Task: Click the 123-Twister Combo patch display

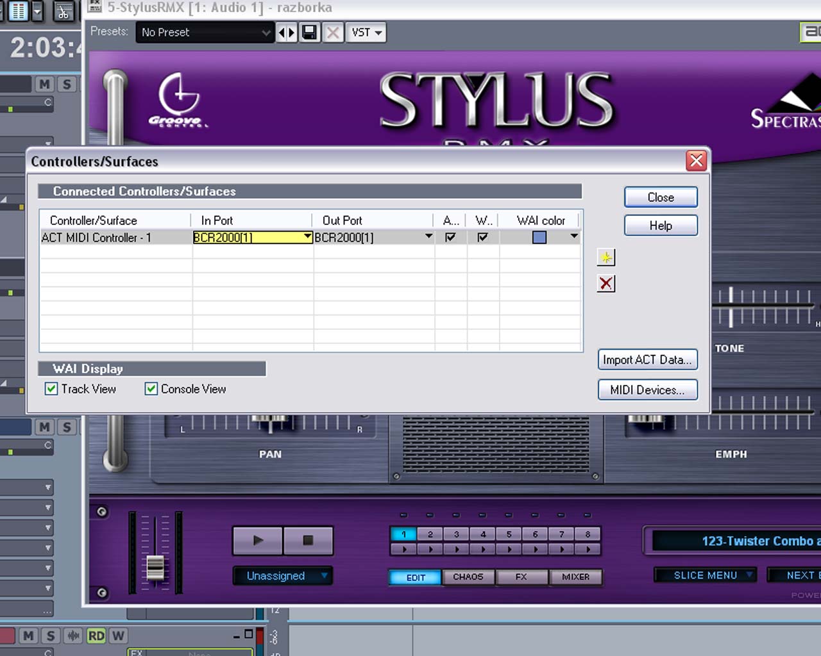Action: pos(736,541)
